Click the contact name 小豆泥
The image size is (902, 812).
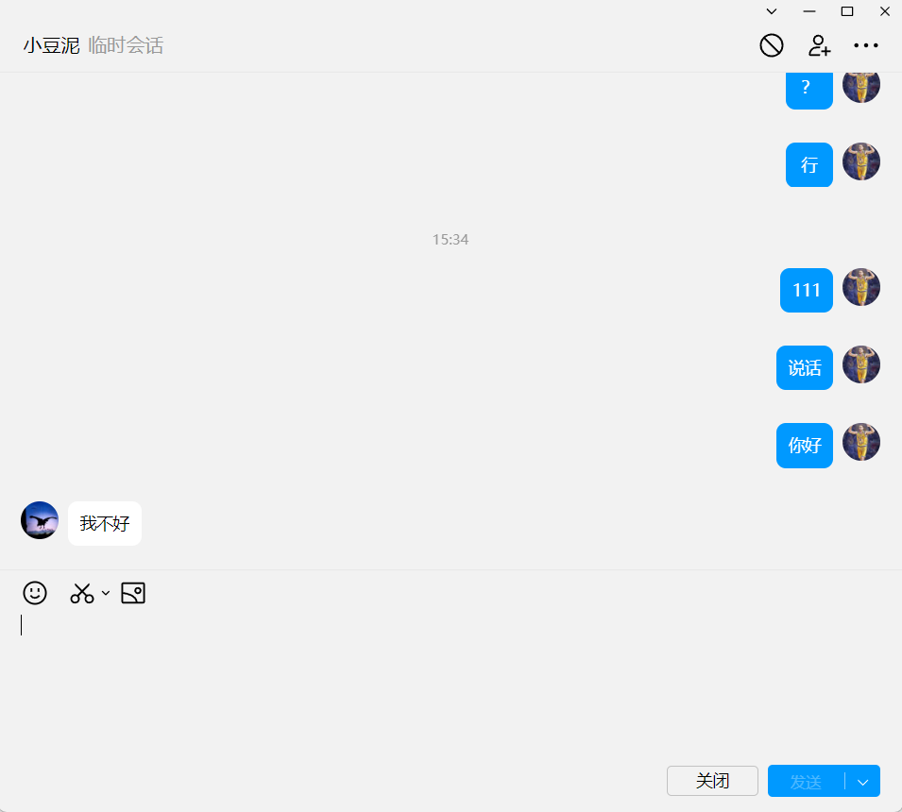tap(52, 45)
